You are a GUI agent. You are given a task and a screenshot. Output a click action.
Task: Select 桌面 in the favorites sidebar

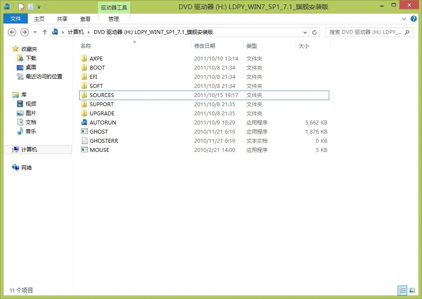[30, 67]
